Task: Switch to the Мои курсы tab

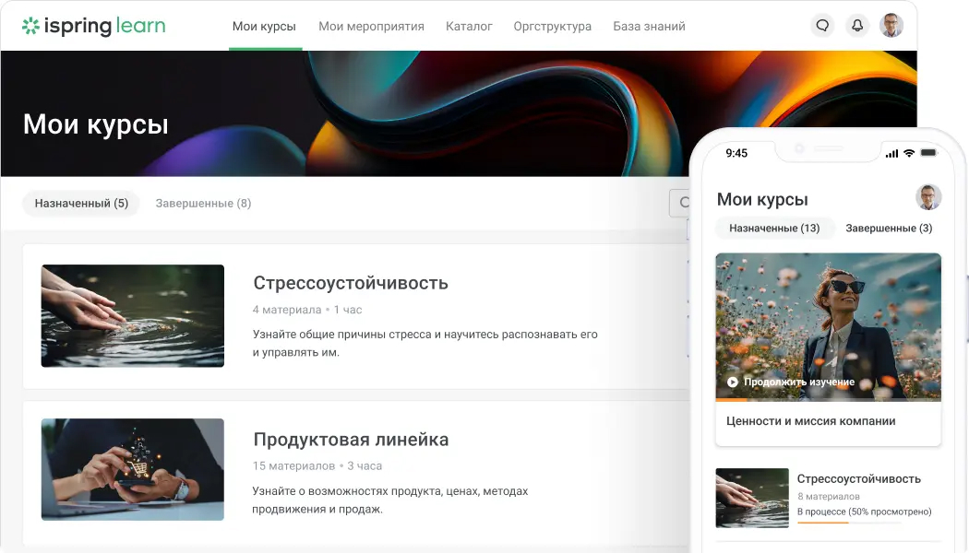Action: 265,27
